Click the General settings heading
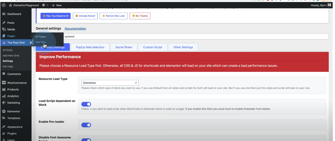Screen dimensions: 335x141 pyautogui.click(x=48, y=28)
